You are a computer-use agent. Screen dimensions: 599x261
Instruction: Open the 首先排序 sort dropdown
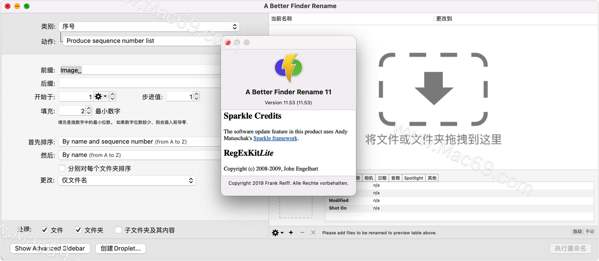coord(140,142)
